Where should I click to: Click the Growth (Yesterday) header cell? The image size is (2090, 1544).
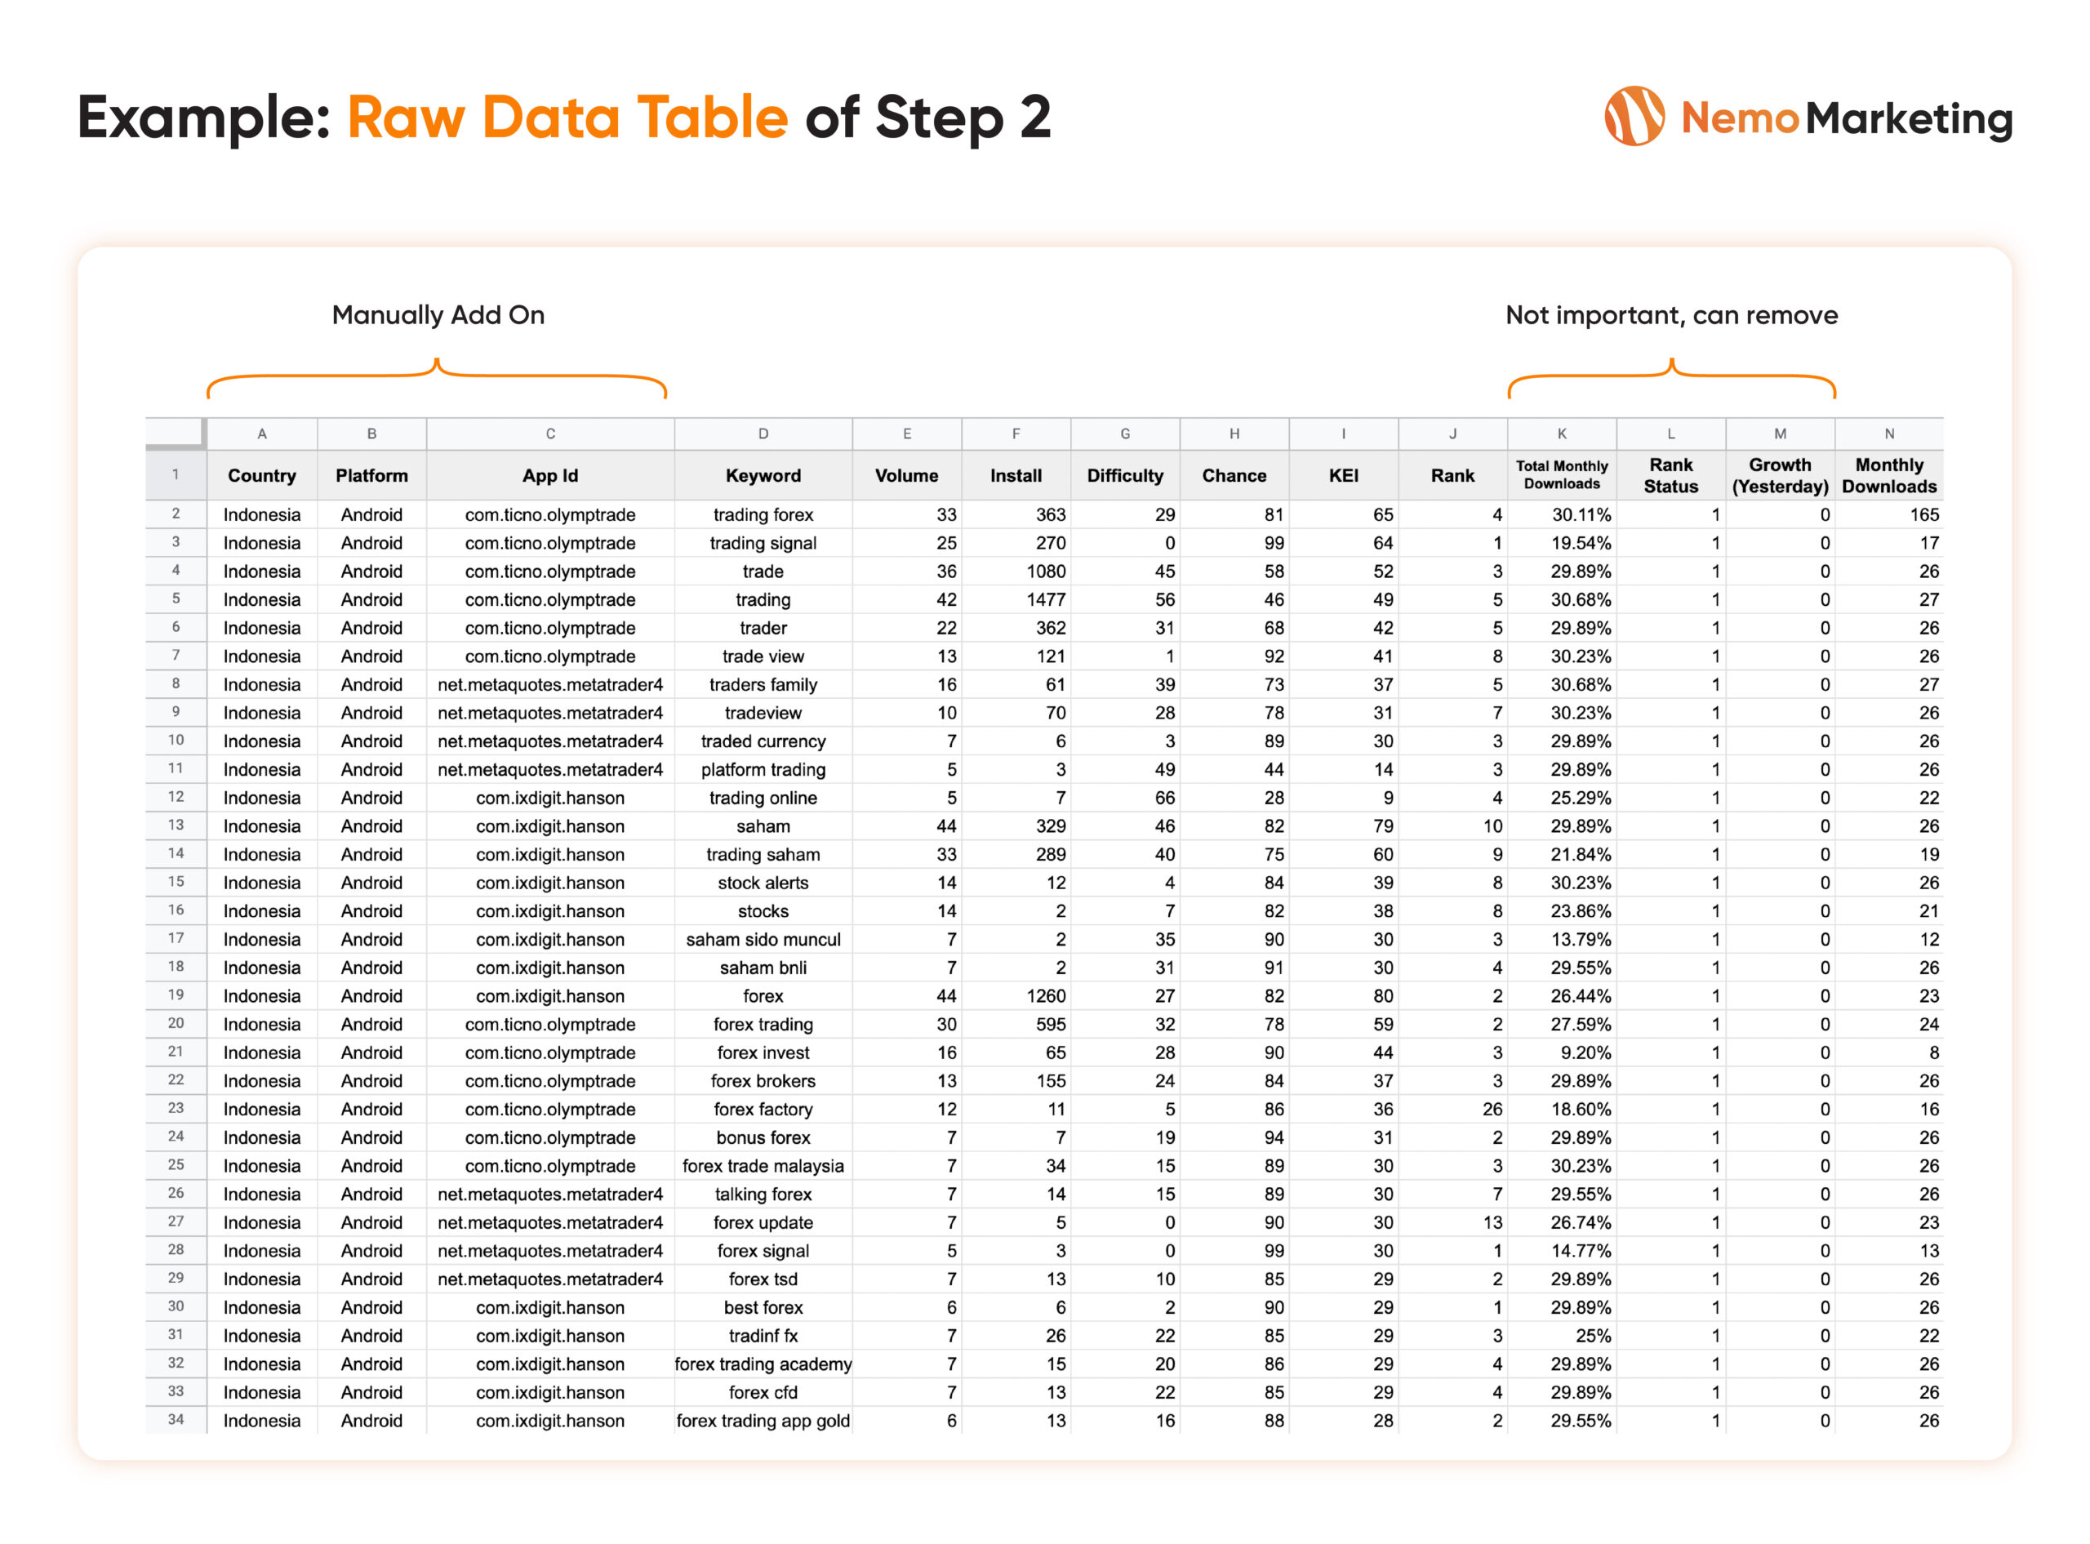1780,474
